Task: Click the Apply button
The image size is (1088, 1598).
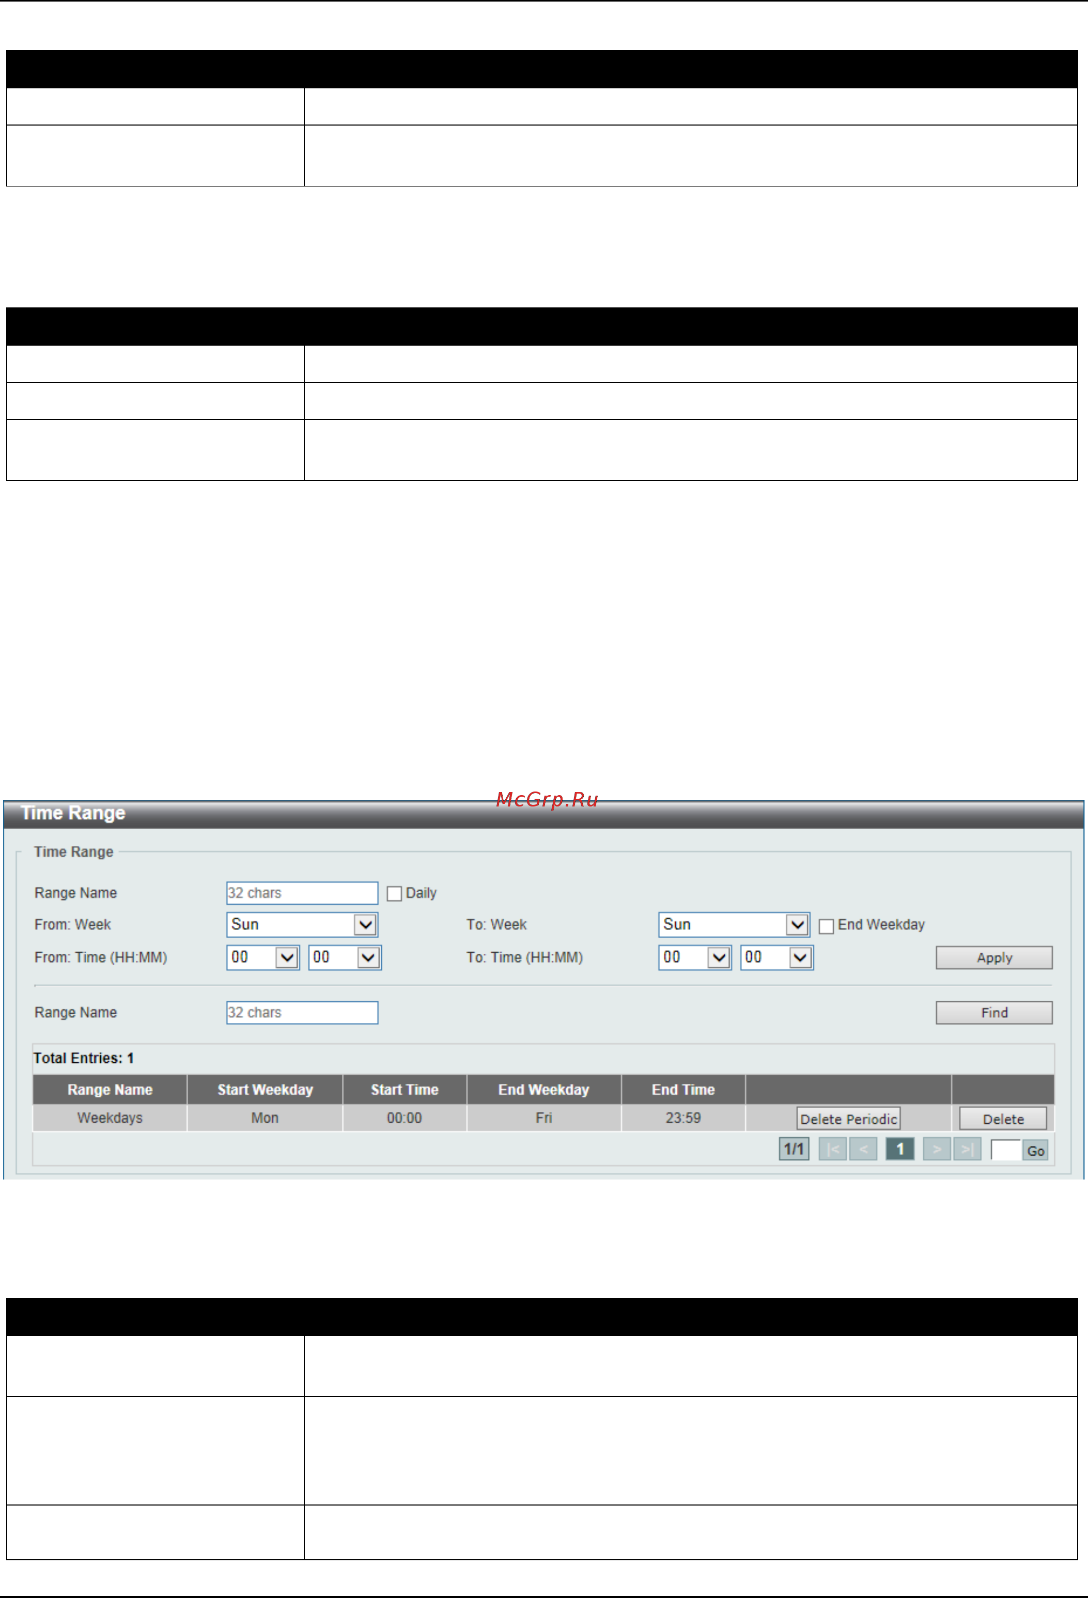Action: pyautogui.click(x=994, y=958)
